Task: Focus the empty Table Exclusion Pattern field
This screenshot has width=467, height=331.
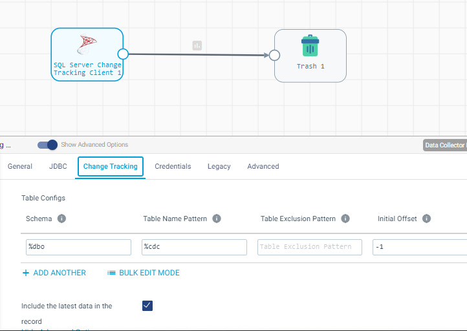Action: [310, 247]
